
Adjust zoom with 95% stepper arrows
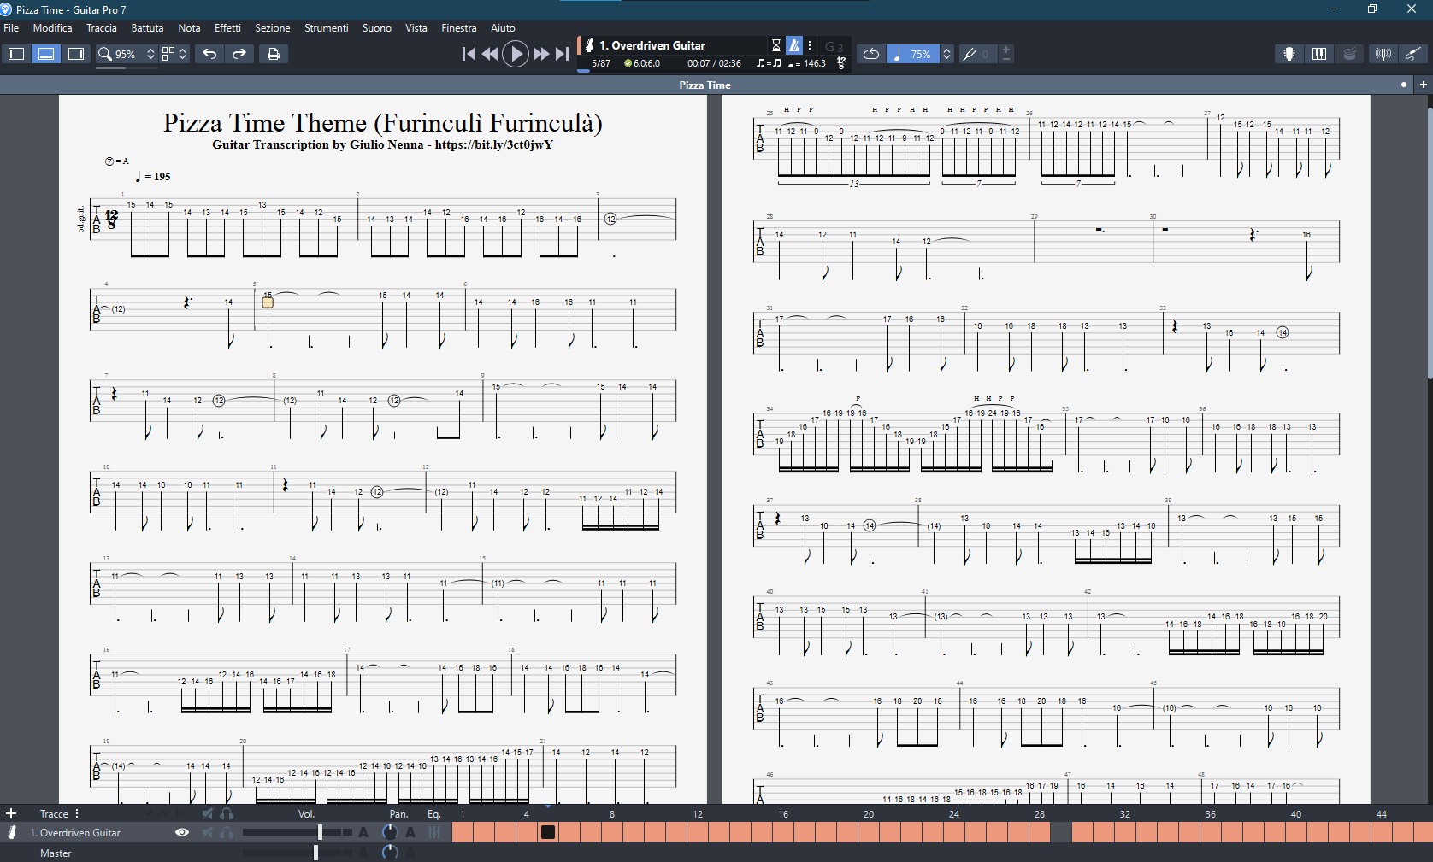(151, 54)
